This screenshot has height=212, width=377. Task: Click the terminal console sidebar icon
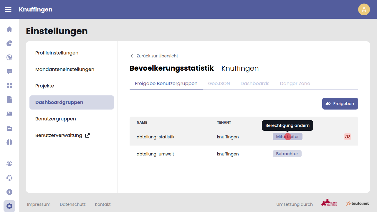(9, 114)
